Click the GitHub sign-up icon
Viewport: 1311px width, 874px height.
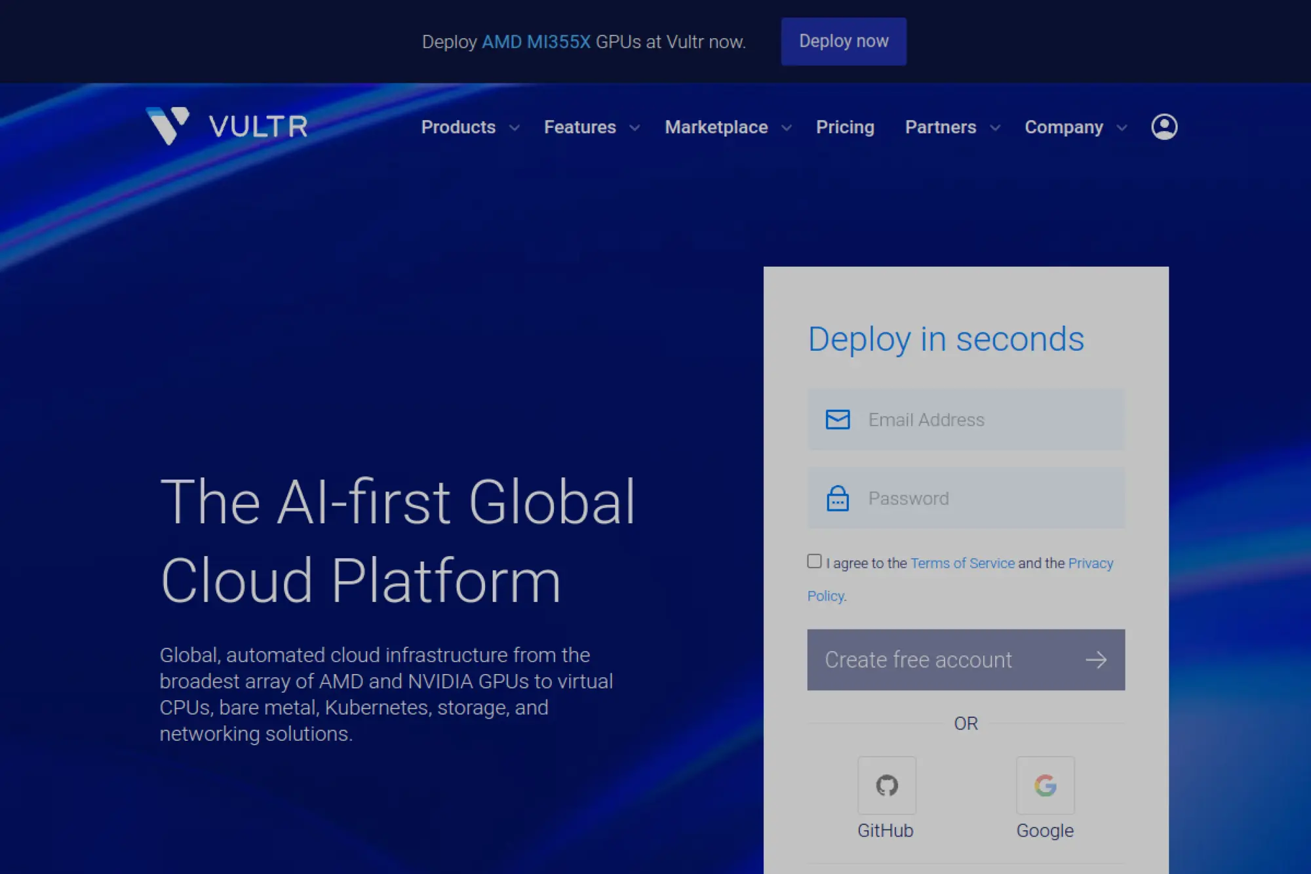886,785
